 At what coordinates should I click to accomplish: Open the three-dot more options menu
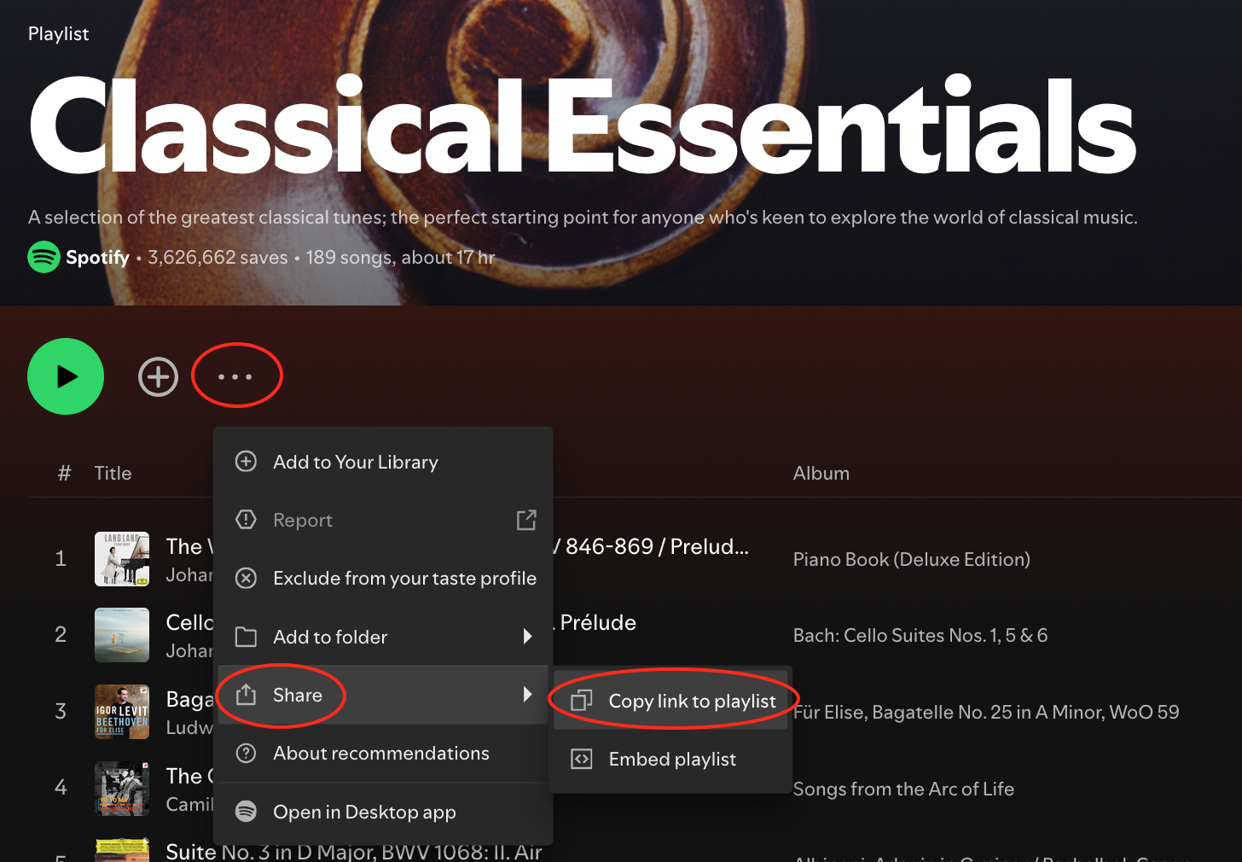pos(235,376)
